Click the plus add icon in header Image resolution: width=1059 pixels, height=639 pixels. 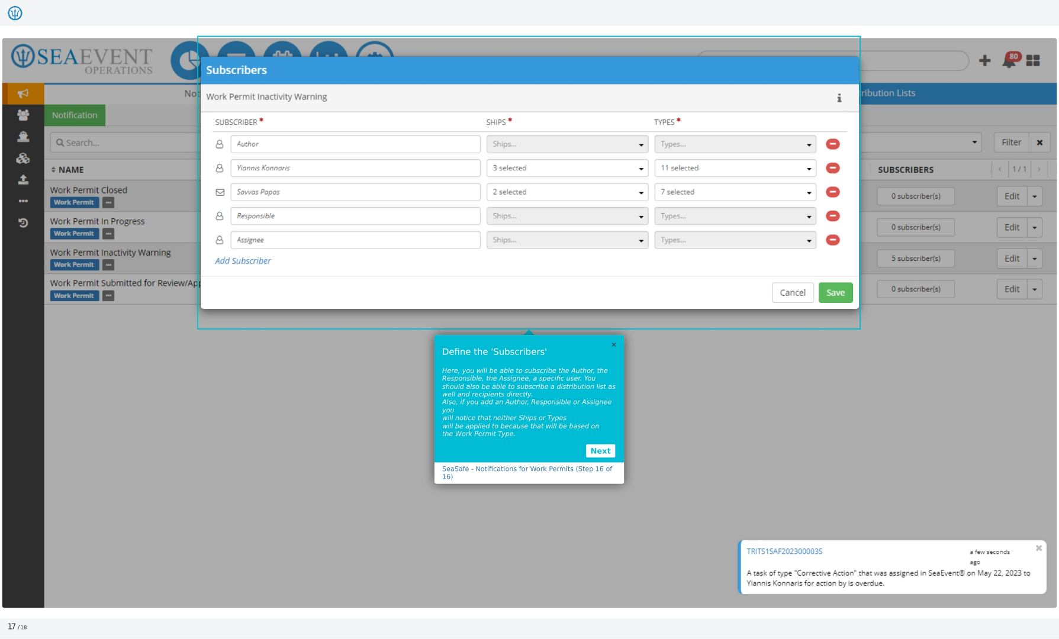pos(984,60)
